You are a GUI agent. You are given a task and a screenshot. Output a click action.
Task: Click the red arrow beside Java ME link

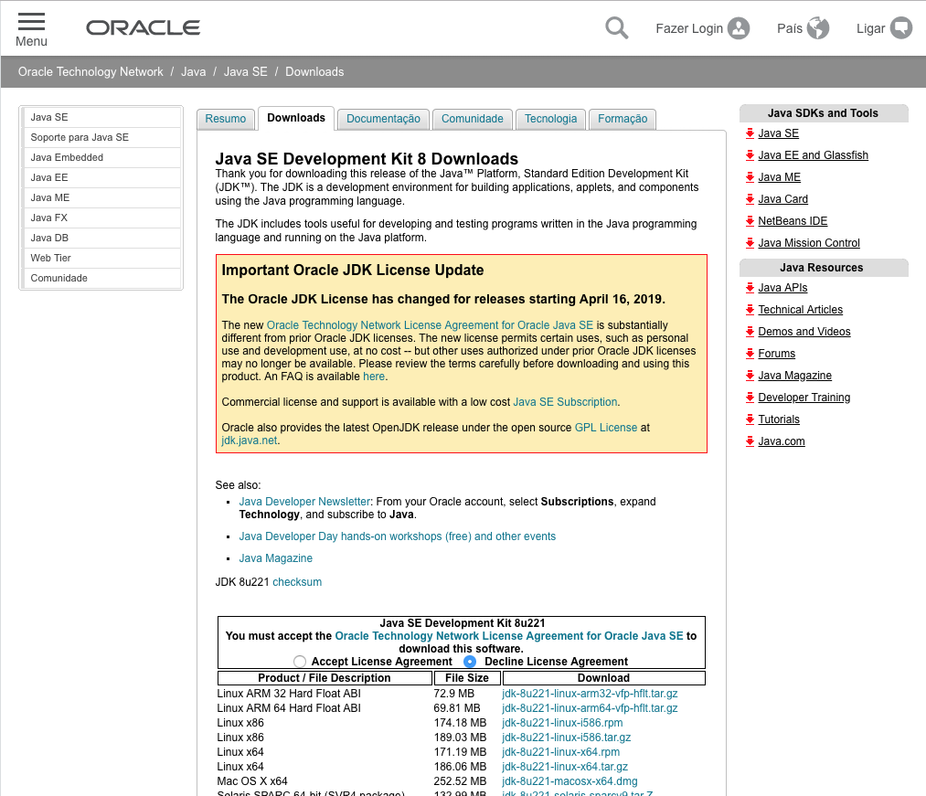click(750, 177)
